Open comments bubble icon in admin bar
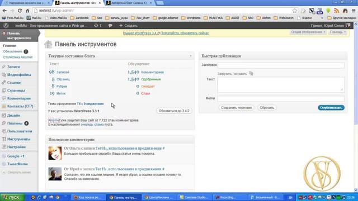358x201 pixels. 110,26
